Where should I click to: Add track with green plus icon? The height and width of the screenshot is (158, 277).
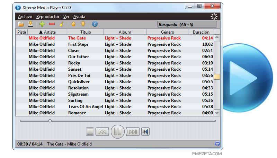(x=42, y=24)
